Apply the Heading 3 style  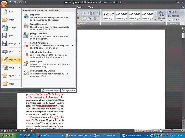pyautogui.click(x=134, y=16)
